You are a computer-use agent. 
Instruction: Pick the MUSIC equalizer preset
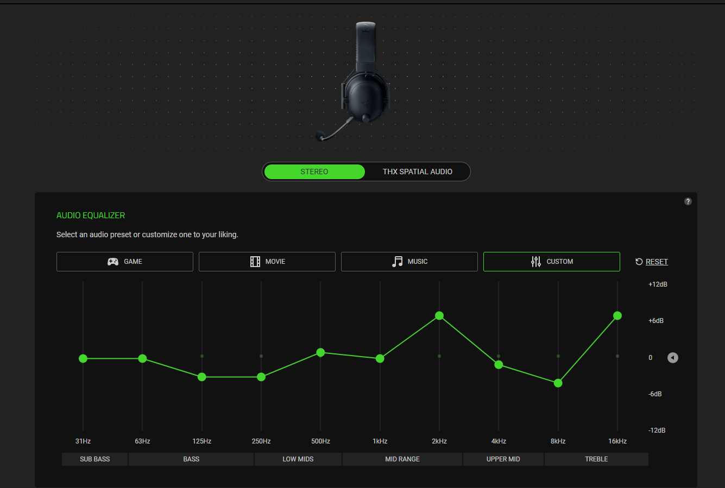[409, 262]
